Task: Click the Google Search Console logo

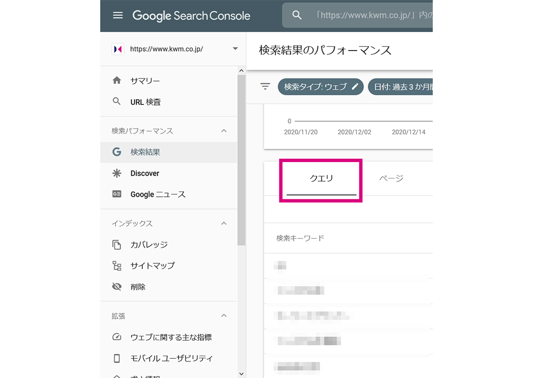Action: click(x=191, y=15)
